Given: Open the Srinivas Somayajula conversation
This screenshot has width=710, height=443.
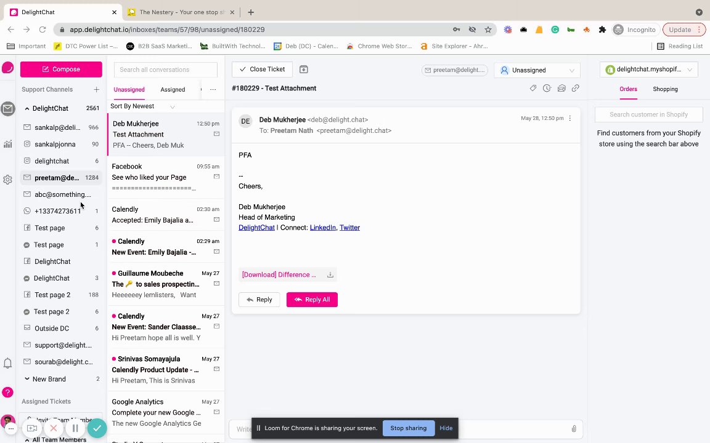Looking at the screenshot, I should click(x=166, y=369).
